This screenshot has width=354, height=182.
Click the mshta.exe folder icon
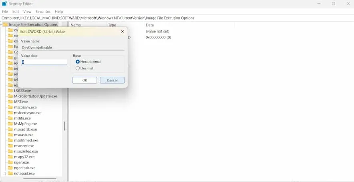coord(10,118)
